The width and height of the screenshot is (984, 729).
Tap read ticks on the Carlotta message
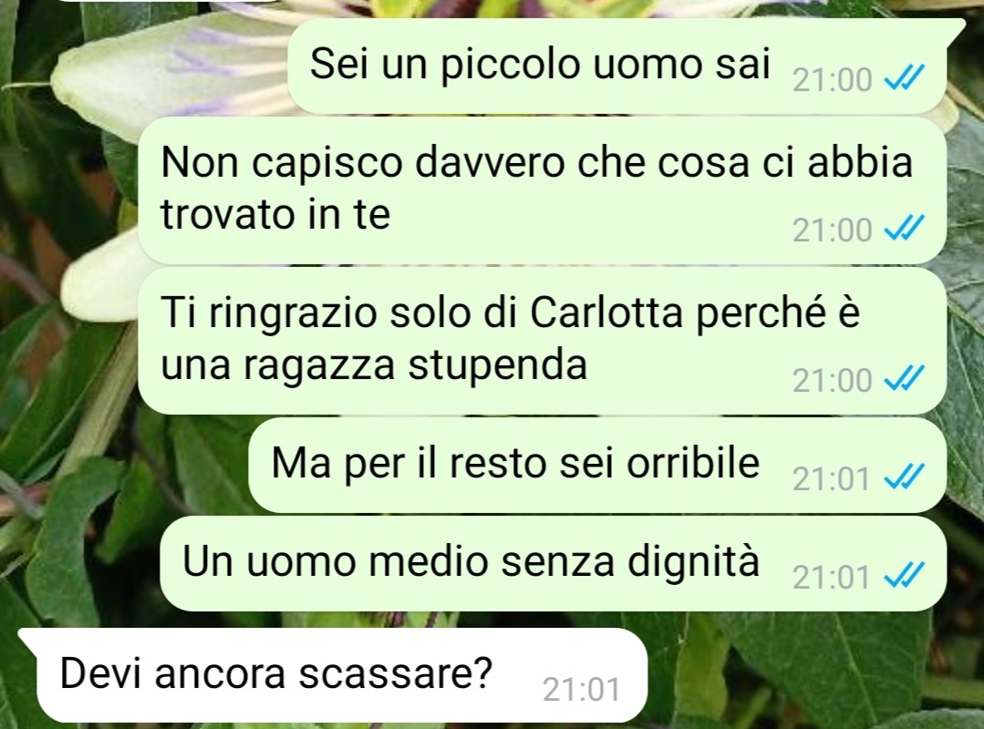click(904, 379)
